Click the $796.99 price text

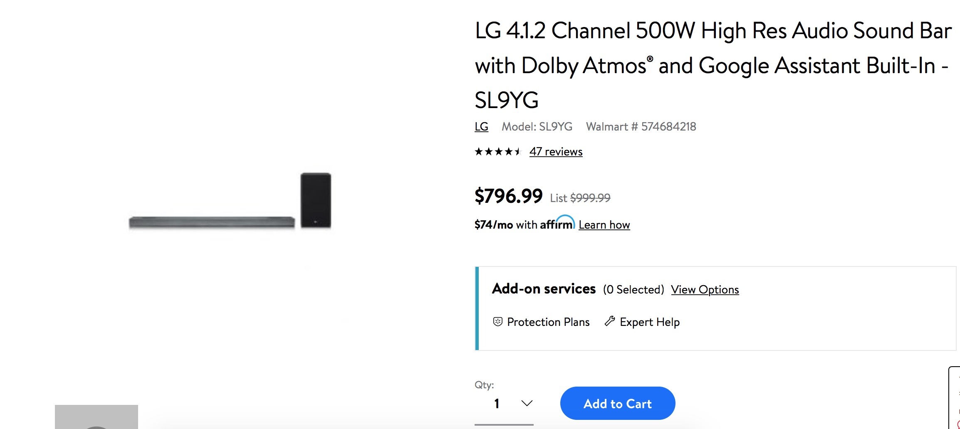coord(508,196)
